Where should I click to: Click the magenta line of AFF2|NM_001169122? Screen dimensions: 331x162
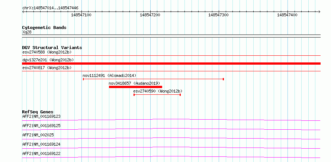(171, 157)
